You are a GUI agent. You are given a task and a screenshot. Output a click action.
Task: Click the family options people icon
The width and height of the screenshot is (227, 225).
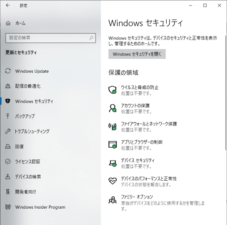pyautogui.click(x=112, y=200)
